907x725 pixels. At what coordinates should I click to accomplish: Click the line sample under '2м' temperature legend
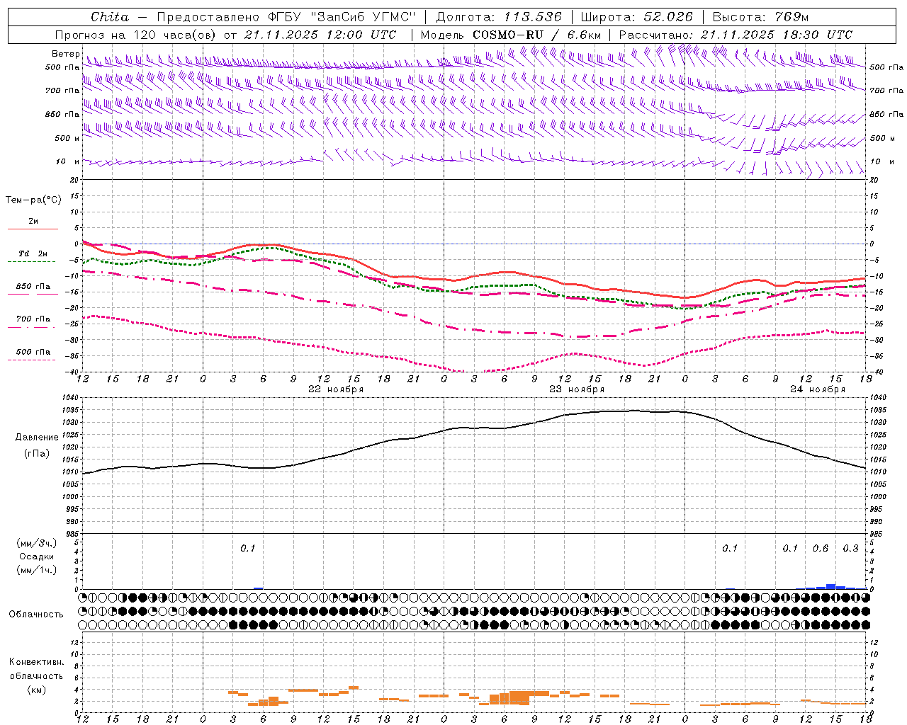pos(33,229)
